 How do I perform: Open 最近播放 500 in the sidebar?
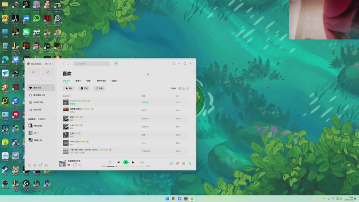41,95
